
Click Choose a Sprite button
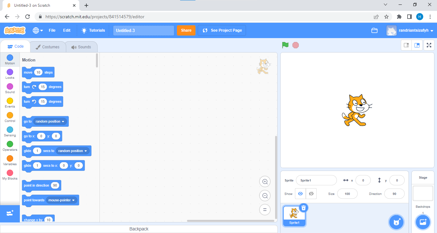(x=397, y=222)
